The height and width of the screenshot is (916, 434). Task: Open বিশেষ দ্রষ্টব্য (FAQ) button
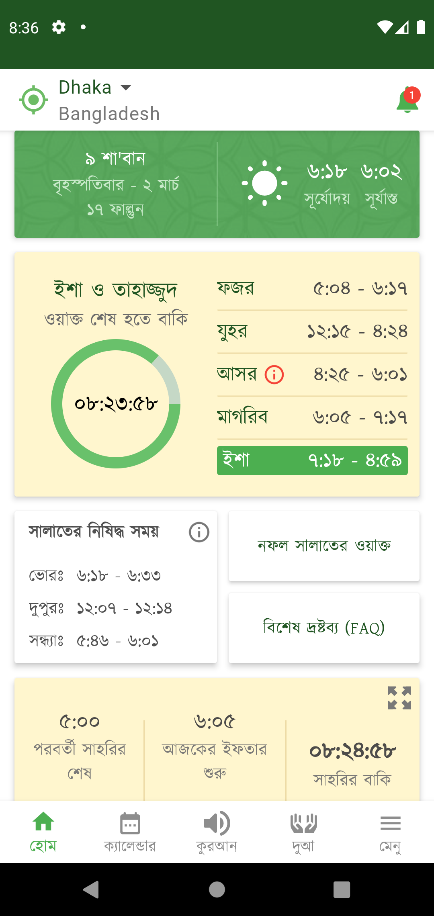tap(324, 628)
